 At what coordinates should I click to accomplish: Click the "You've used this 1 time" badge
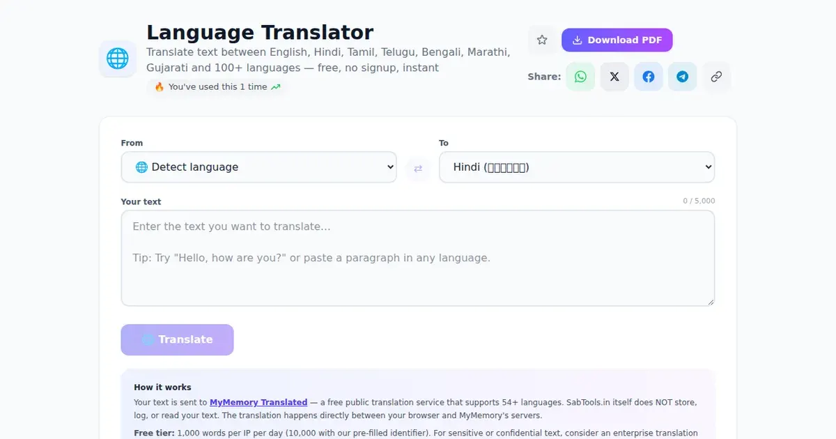click(217, 87)
